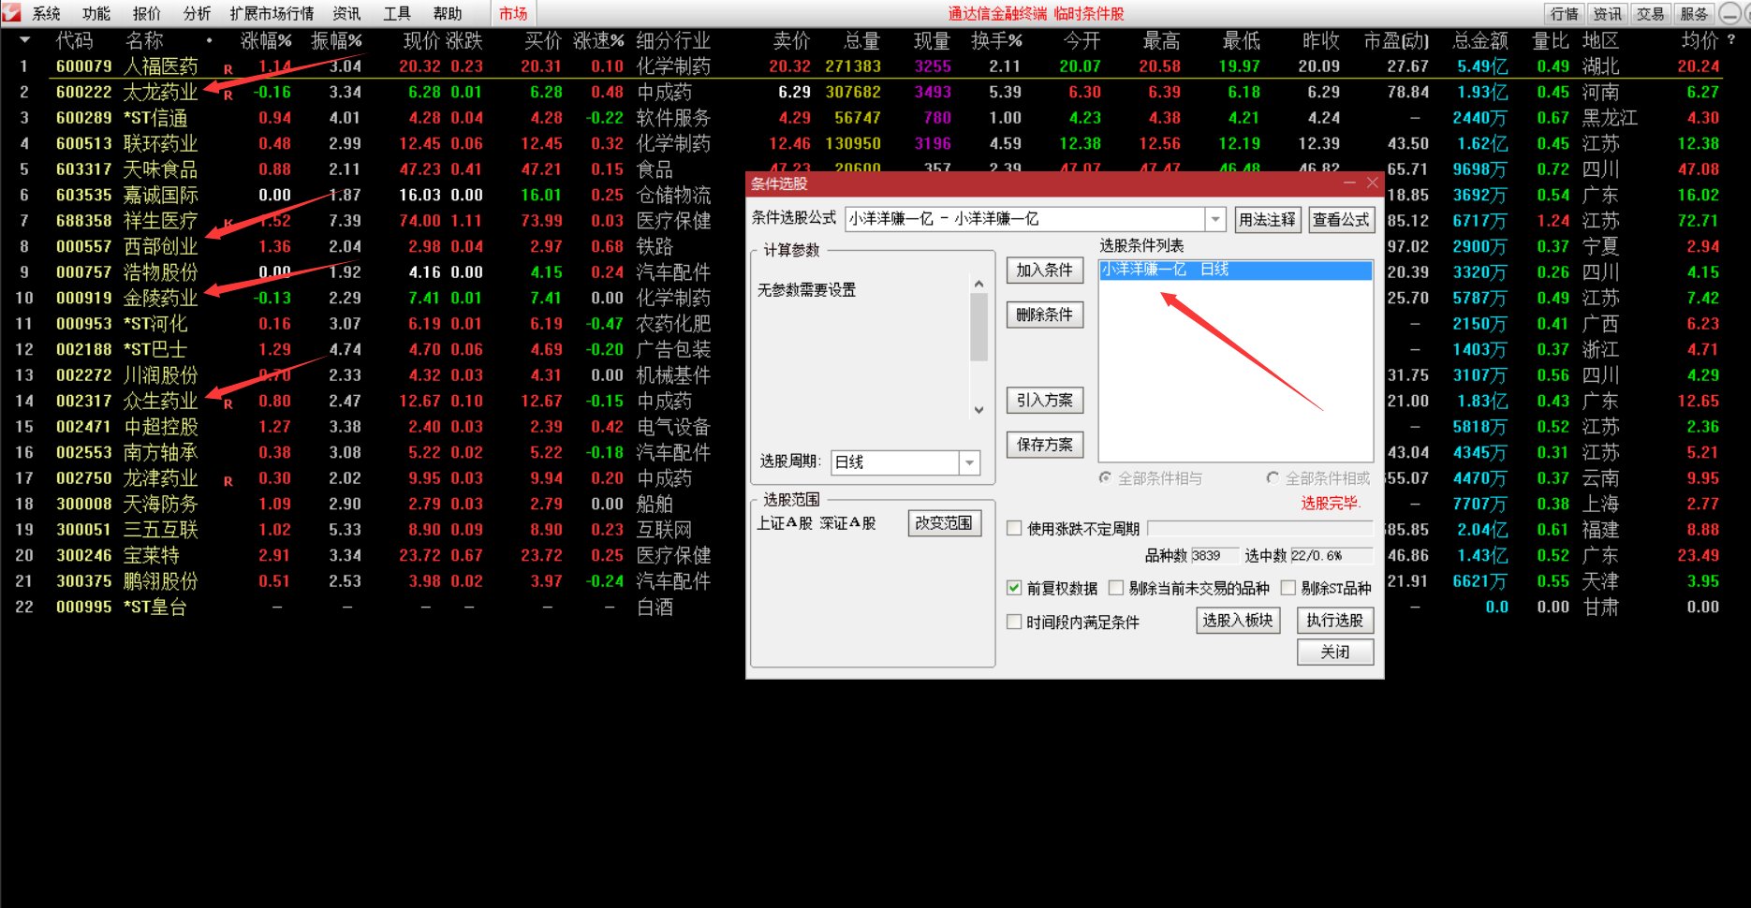Click the question mark icon after 均价
Image resolution: width=1751 pixels, height=908 pixels.
pos(1731,40)
